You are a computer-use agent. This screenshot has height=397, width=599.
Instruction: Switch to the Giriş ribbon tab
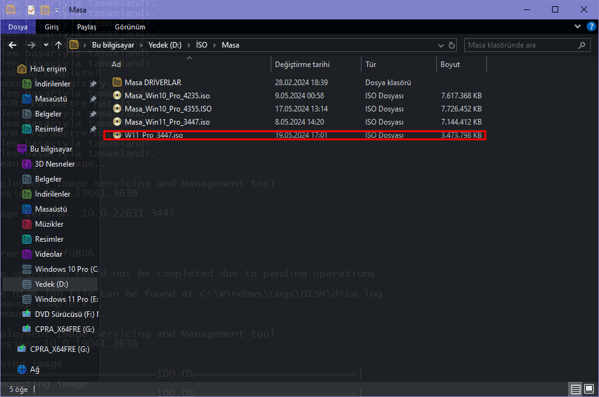[51, 27]
